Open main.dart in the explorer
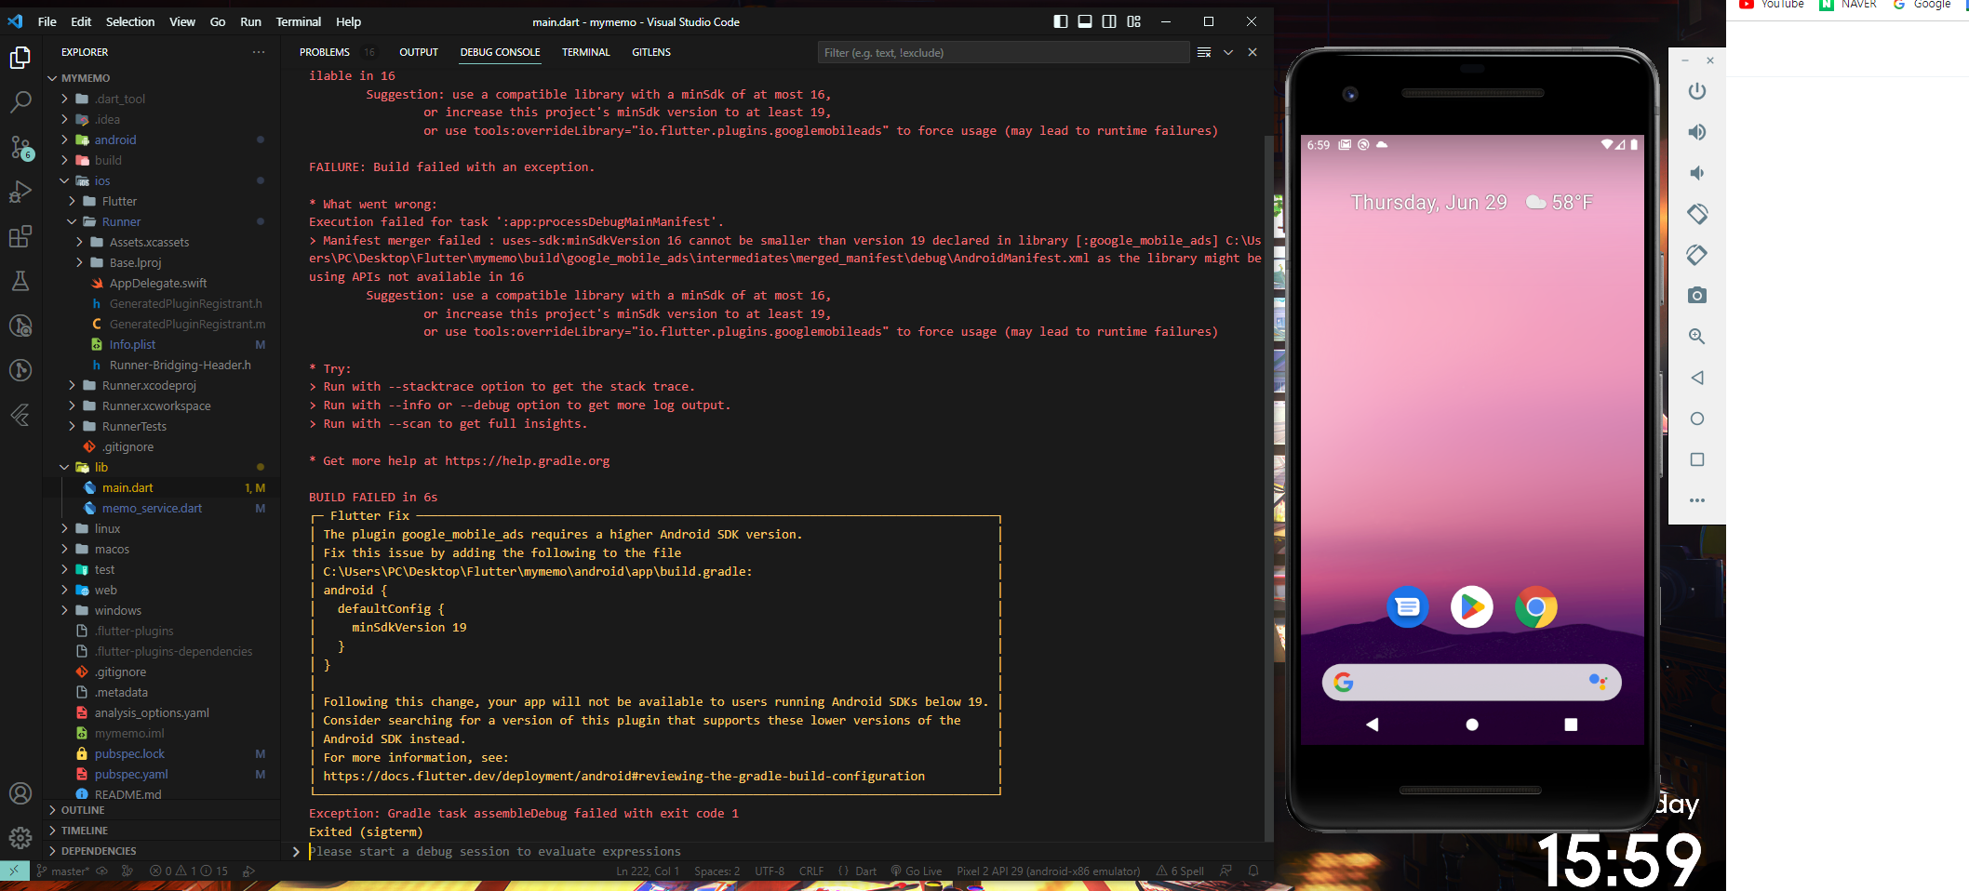The width and height of the screenshot is (1969, 891). (127, 487)
